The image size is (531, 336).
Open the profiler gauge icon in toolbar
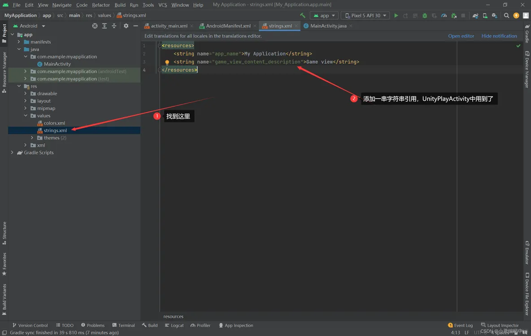pyautogui.click(x=444, y=16)
